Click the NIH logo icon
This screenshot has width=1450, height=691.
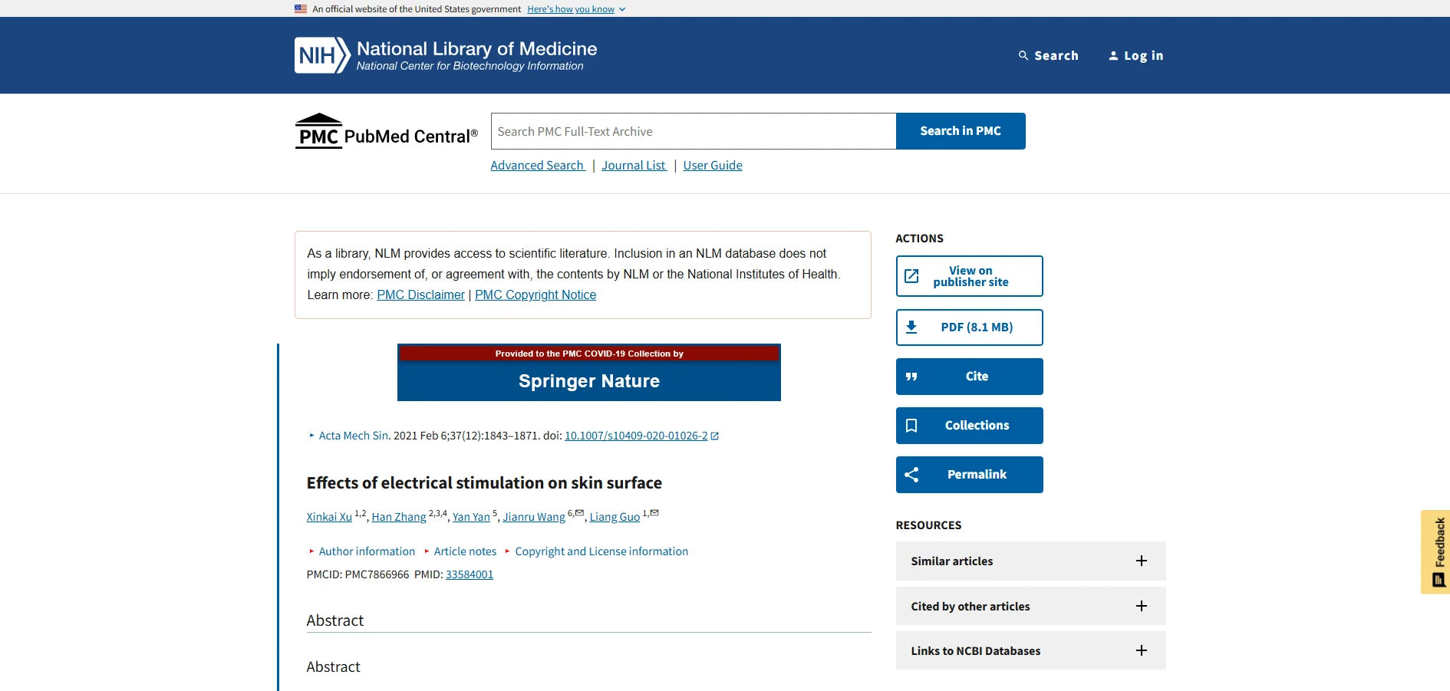[322, 55]
